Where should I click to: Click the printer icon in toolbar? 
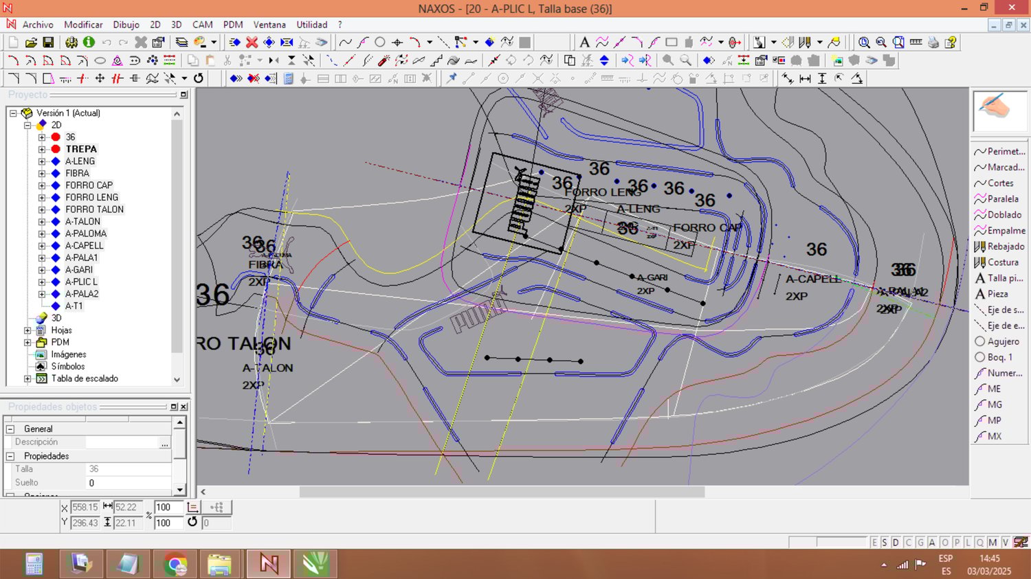(x=933, y=43)
